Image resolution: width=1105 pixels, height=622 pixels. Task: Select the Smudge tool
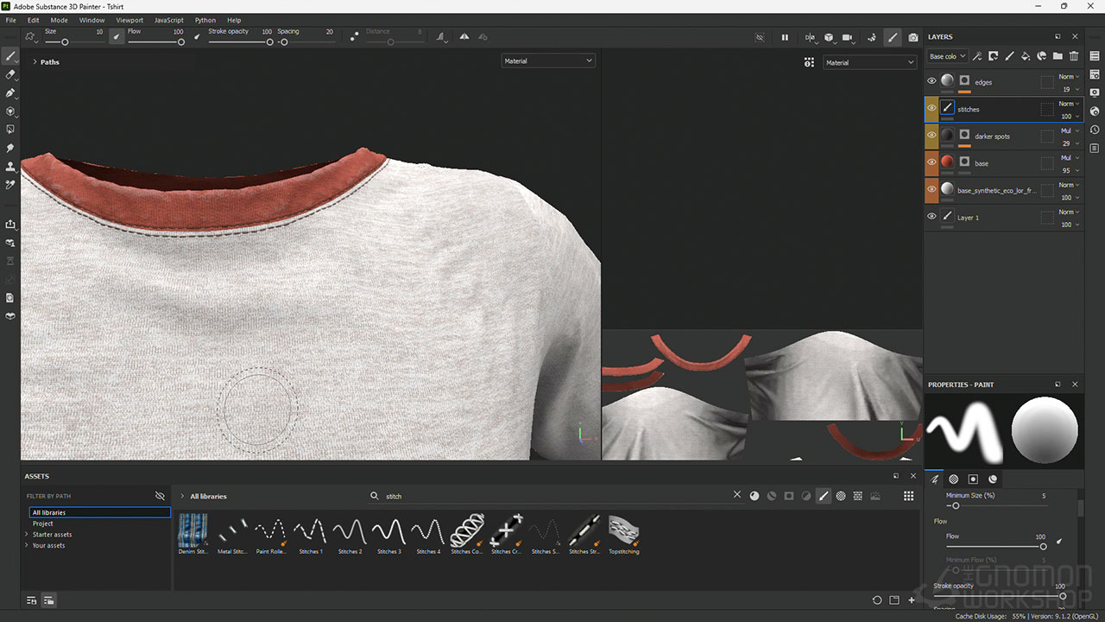coord(10,148)
